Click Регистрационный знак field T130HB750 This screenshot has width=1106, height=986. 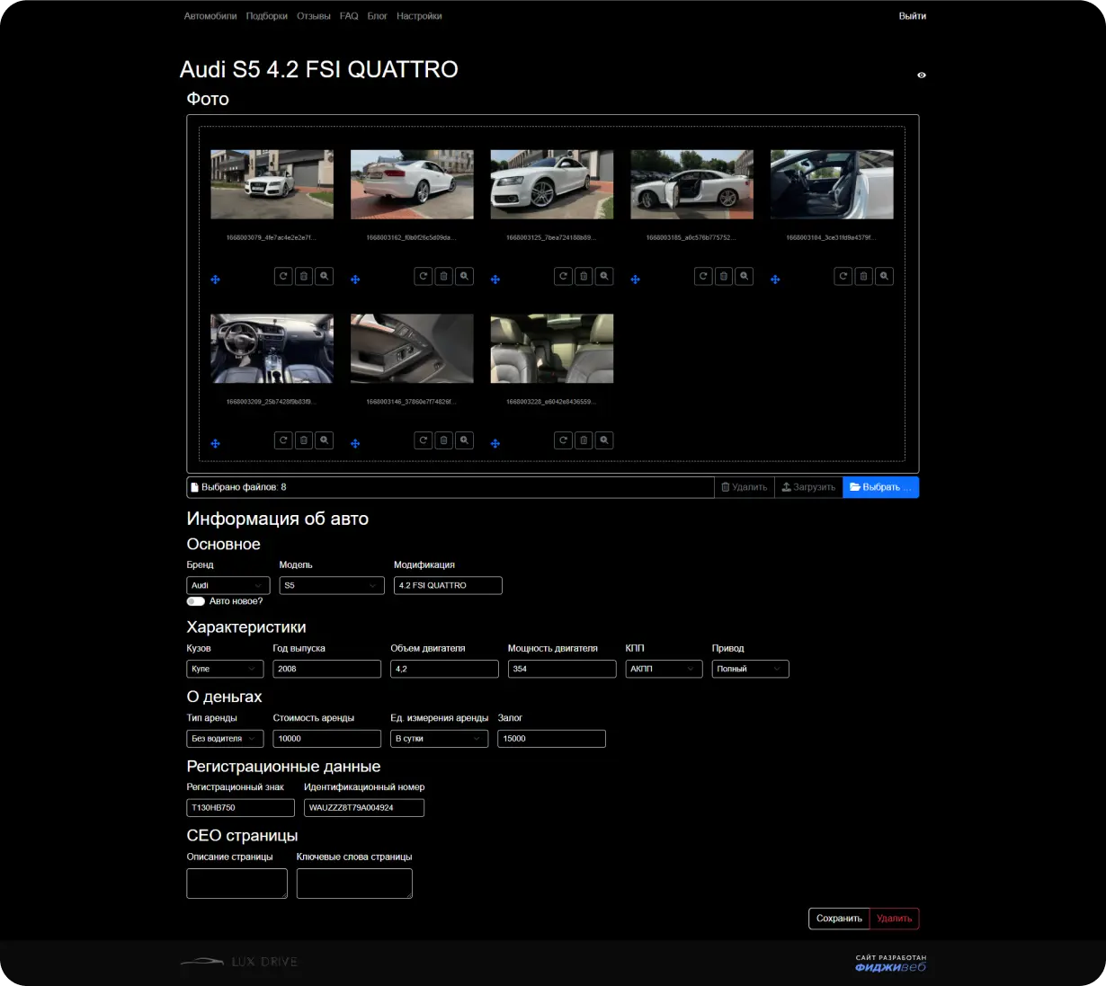241,808
